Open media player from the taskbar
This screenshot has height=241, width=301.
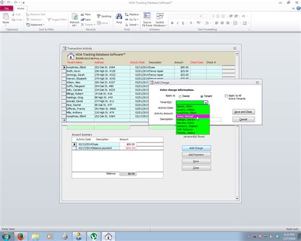pos(50,236)
